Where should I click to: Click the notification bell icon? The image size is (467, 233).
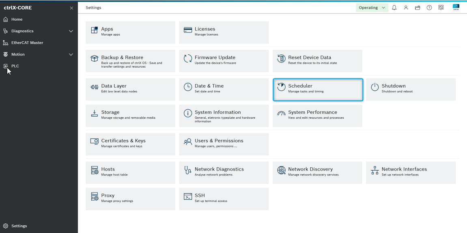click(x=394, y=8)
